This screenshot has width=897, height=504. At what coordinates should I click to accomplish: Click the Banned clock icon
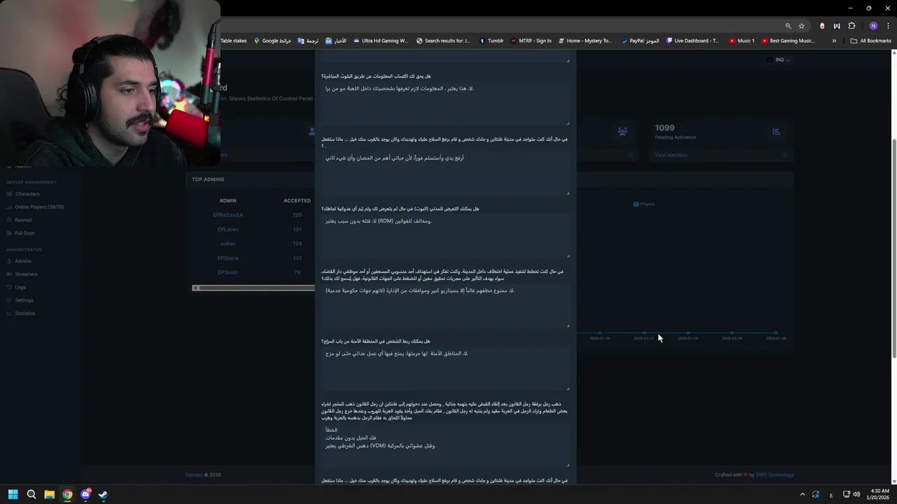[x=10, y=220]
